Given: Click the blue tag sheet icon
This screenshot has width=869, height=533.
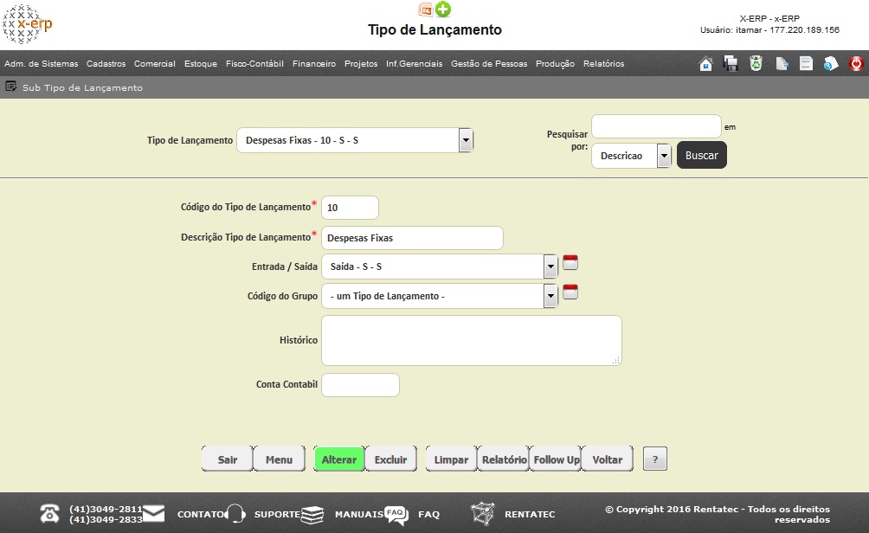Looking at the screenshot, I should click(x=831, y=64).
